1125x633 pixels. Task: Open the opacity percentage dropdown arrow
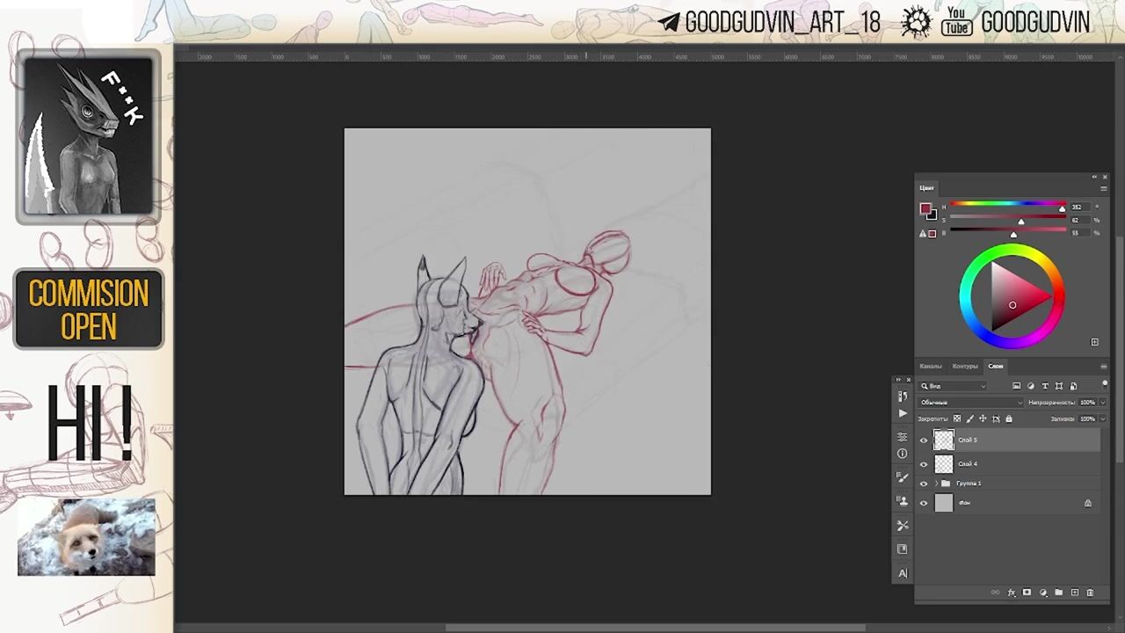click(1102, 403)
